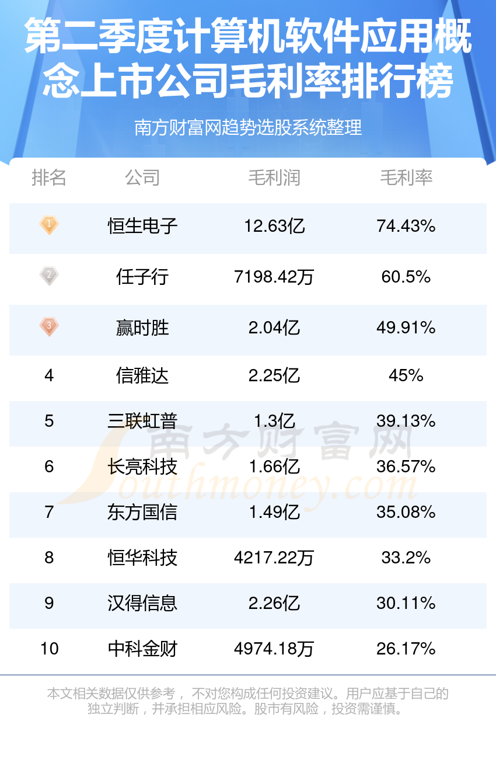496x759 pixels.
Task: Select company 长亮科技 in row six
Action: pyautogui.click(x=142, y=466)
